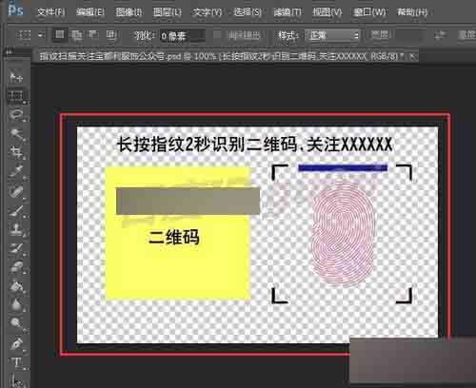Close the .psd document tab
This screenshot has width=476, height=388.
pyautogui.click(x=412, y=56)
